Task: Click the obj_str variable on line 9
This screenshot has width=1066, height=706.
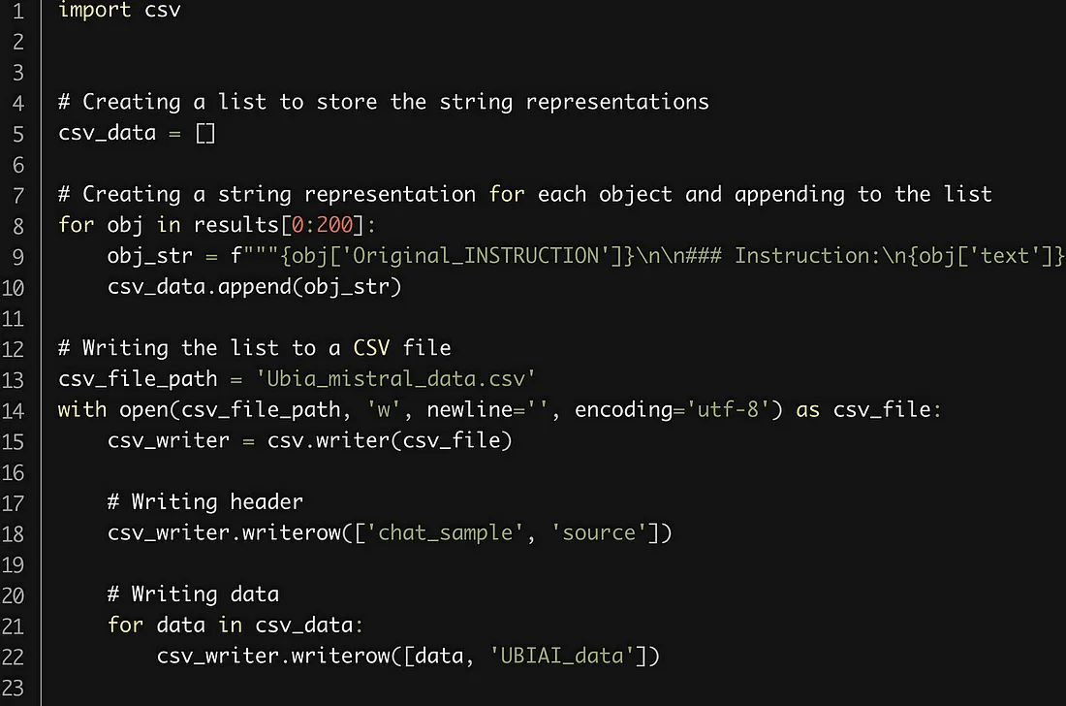Action: click(149, 256)
